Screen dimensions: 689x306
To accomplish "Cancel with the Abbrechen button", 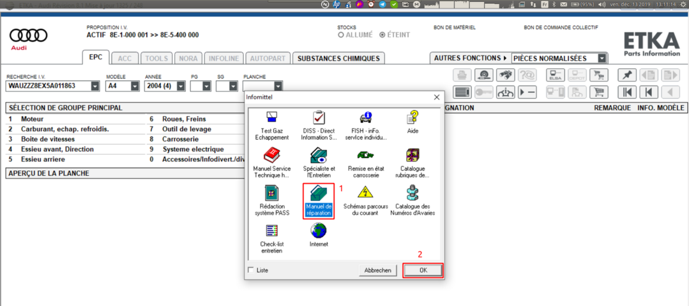I will point(377,270).
